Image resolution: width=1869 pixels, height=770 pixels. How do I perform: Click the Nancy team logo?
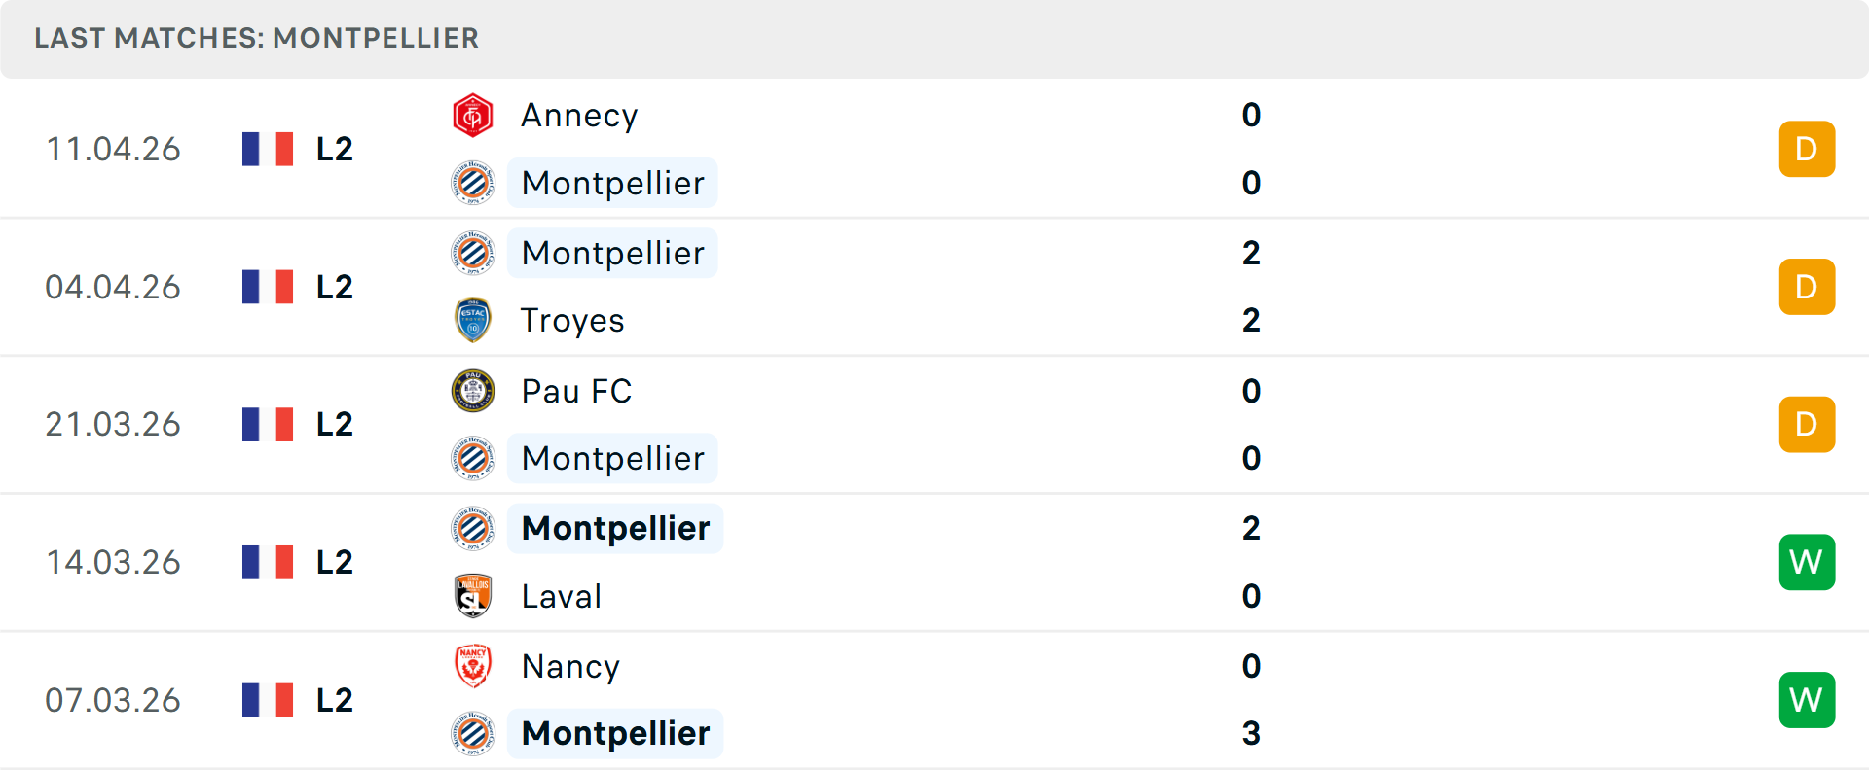point(473,666)
